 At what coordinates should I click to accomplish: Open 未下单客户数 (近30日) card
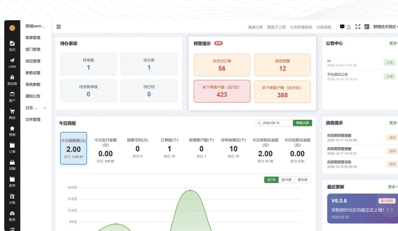(x=283, y=92)
